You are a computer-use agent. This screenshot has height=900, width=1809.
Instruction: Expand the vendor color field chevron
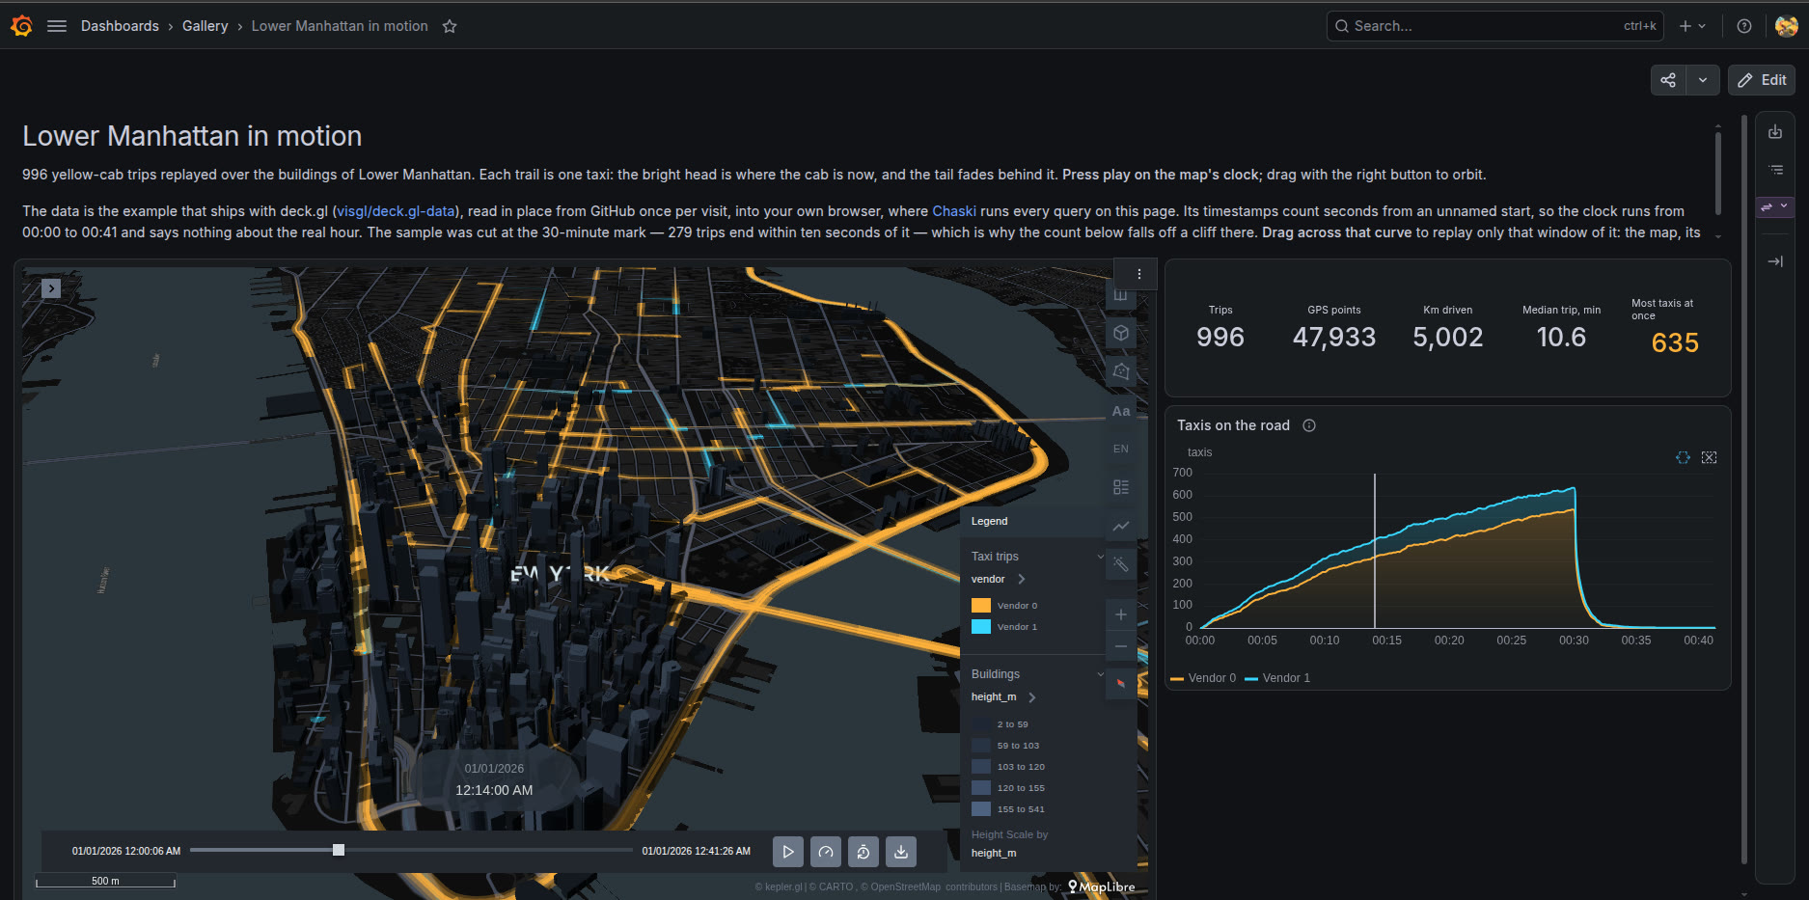pos(1022,579)
